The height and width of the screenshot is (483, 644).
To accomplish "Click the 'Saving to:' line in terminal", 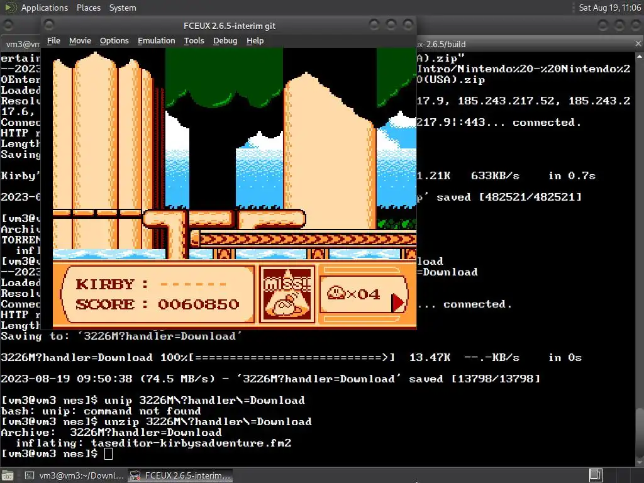I will (121, 336).
